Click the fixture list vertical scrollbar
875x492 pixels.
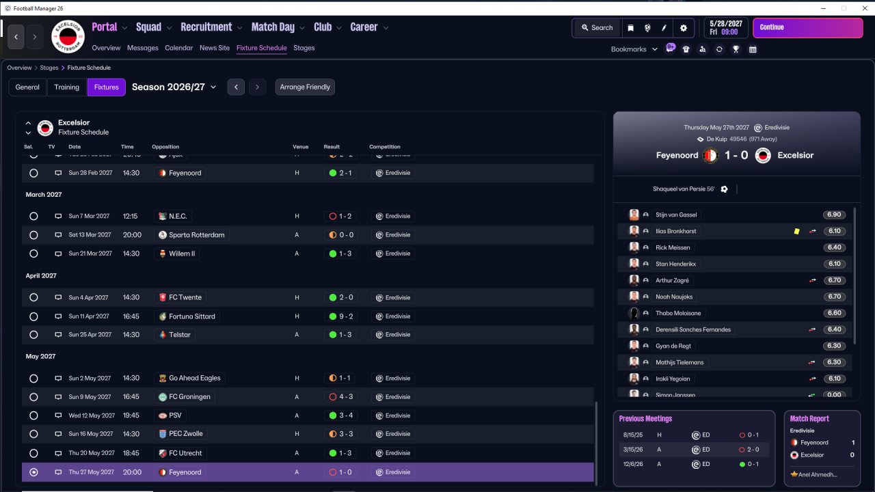click(596, 443)
